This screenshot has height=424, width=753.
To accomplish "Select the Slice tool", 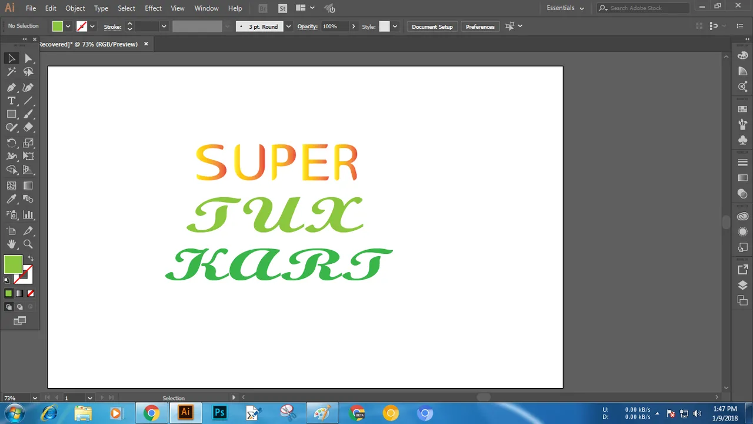I will click(x=28, y=231).
